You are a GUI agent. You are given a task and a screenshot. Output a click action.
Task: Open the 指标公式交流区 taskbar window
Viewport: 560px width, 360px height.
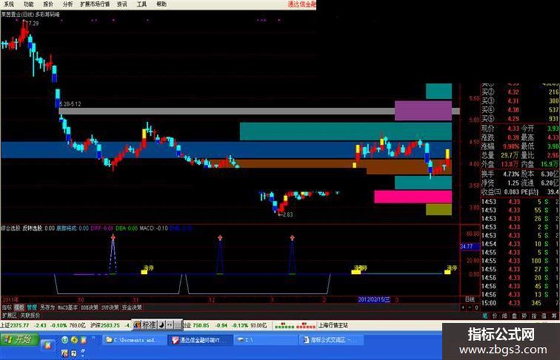coord(331,340)
